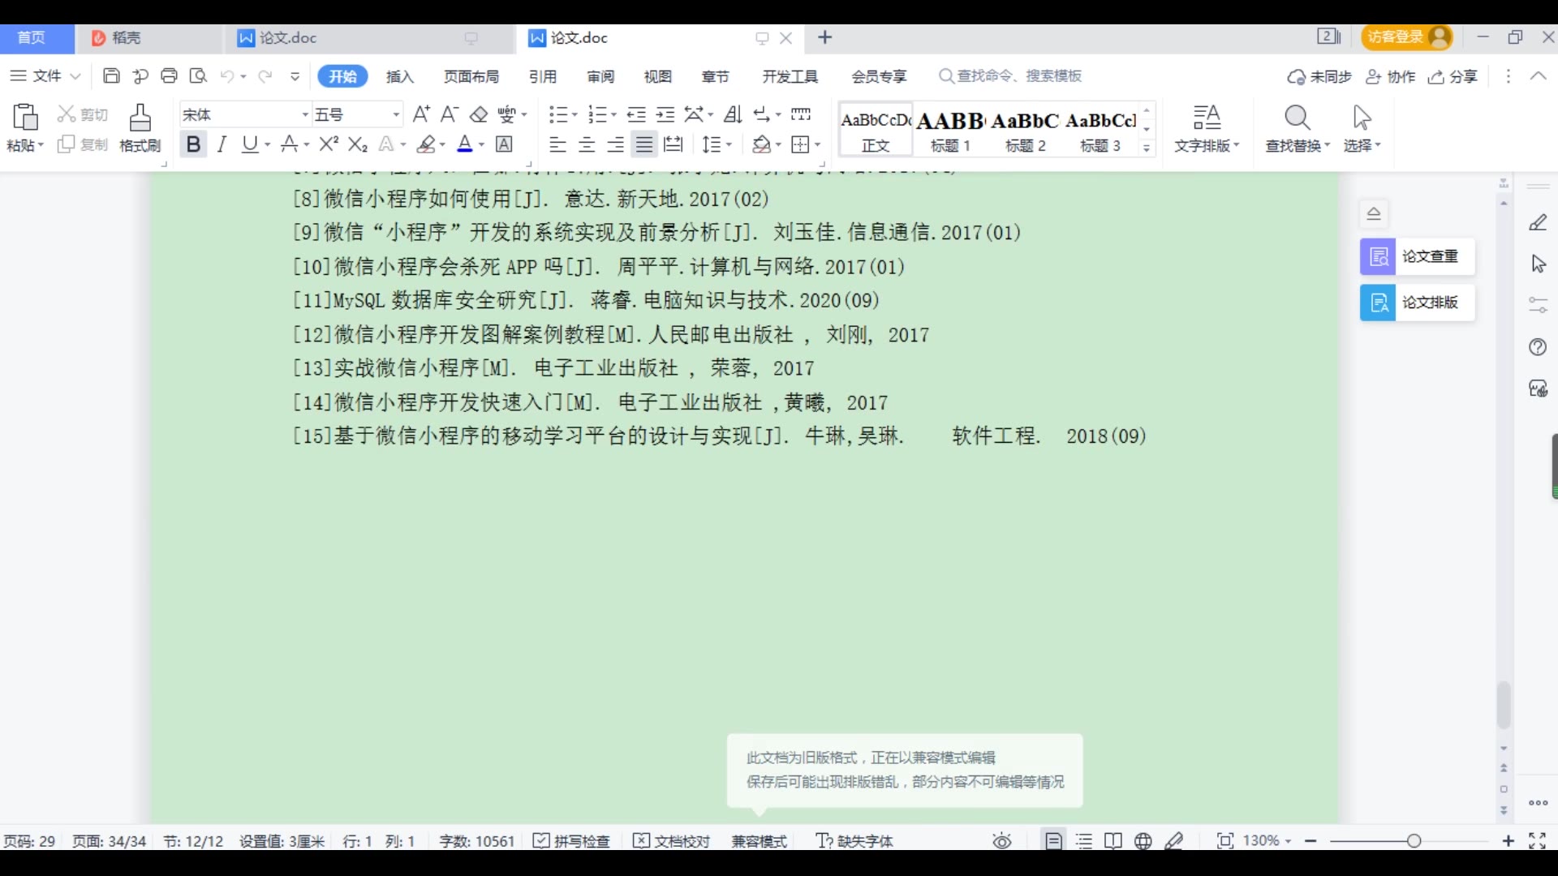Open Text Layout tool
The width and height of the screenshot is (1558, 876).
1207,128
